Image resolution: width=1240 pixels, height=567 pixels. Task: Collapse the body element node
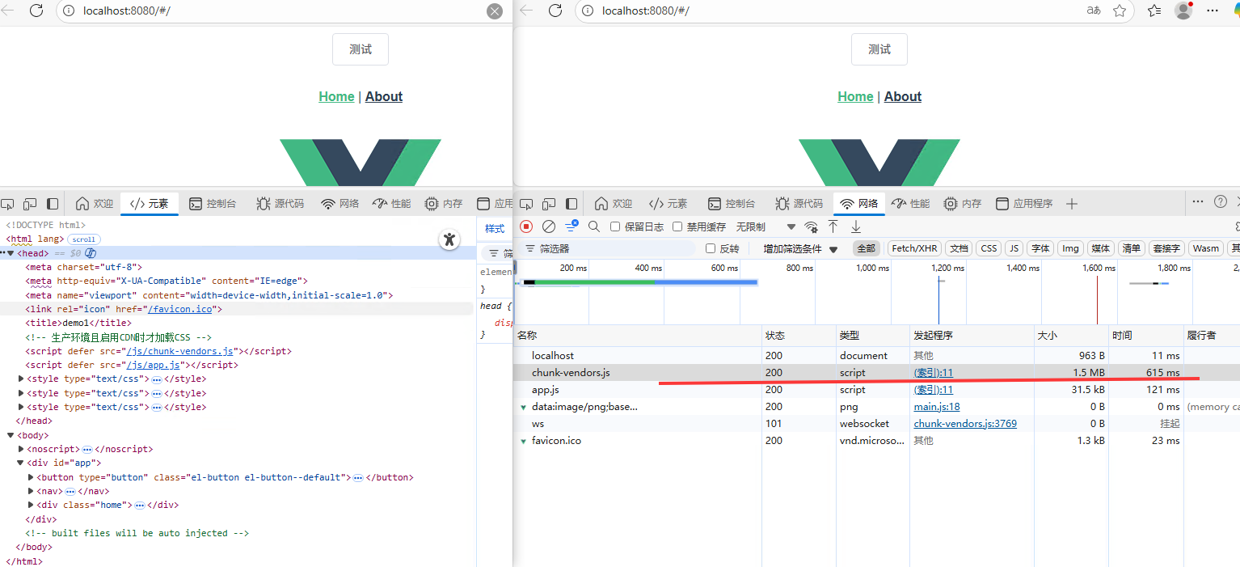click(11, 435)
